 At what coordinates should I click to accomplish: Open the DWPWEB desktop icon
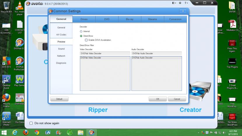(x=20, y=99)
